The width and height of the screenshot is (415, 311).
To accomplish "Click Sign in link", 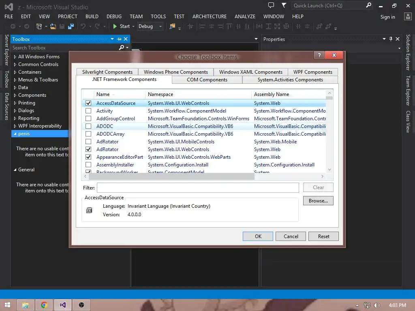I will pos(387,17).
